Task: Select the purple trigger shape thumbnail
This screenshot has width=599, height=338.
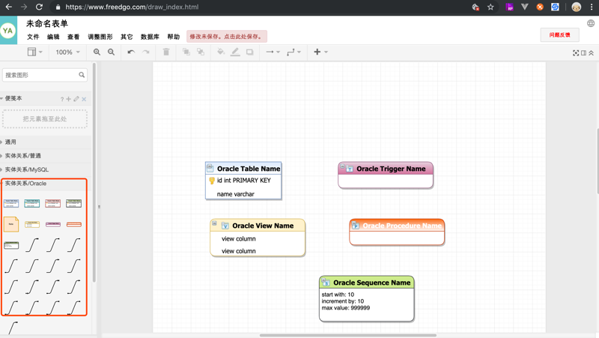Action: 53,224
